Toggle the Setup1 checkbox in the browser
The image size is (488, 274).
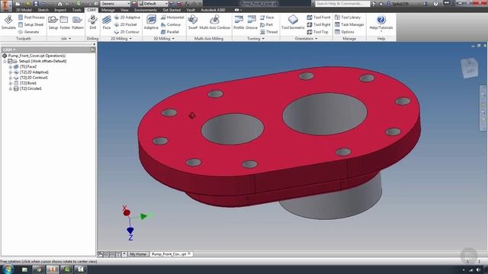pyautogui.click(x=10, y=61)
